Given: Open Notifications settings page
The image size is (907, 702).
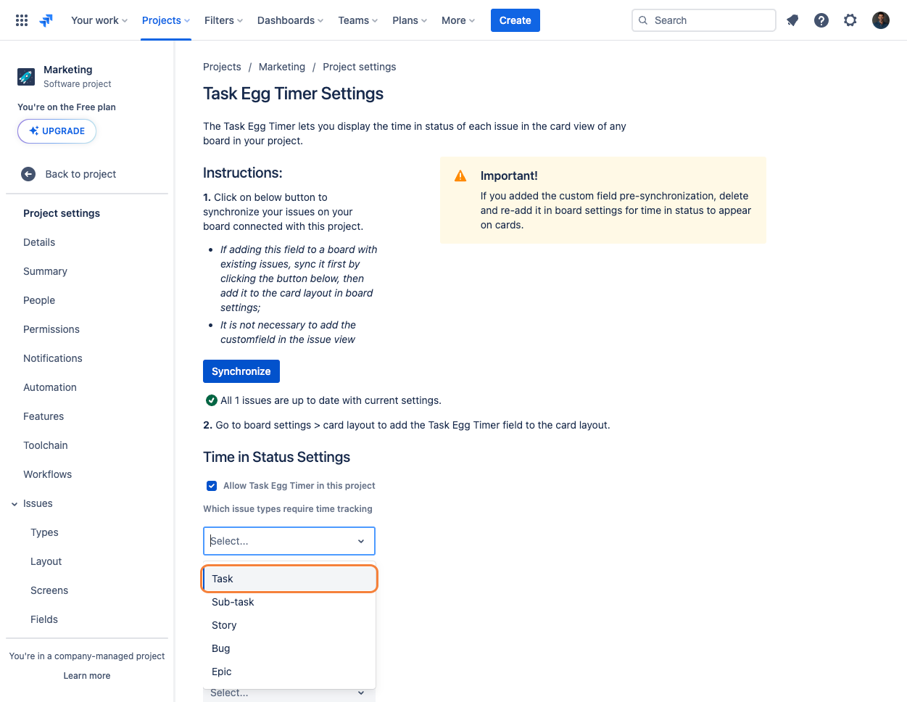Looking at the screenshot, I should [x=53, y=358].
